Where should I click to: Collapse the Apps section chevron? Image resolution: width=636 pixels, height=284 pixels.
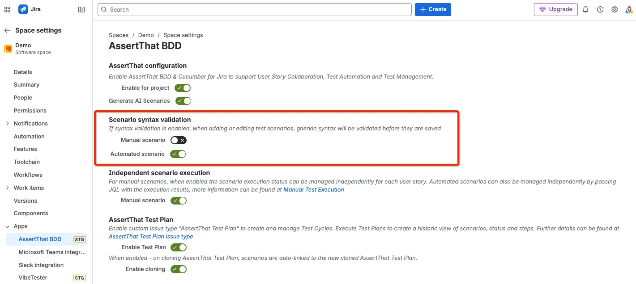pos(7,226)
